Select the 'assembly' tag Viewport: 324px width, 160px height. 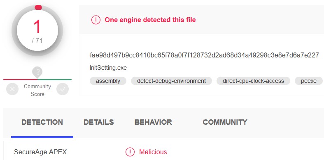[x=108, y=81]
